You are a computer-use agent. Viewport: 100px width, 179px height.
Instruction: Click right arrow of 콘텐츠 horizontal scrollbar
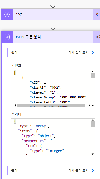tap(89, 106)
